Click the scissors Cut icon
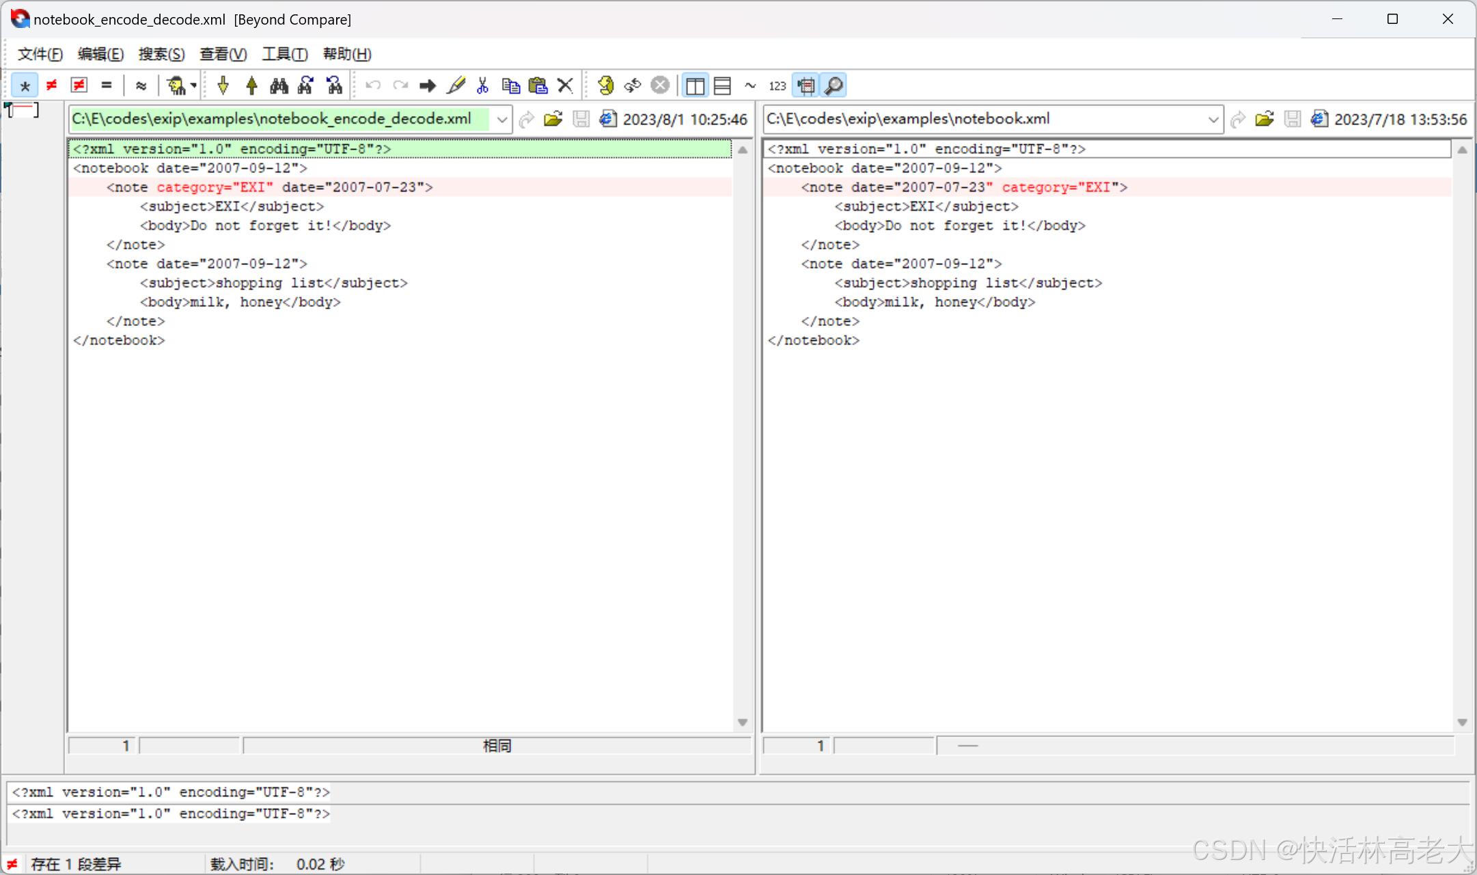 483,86
